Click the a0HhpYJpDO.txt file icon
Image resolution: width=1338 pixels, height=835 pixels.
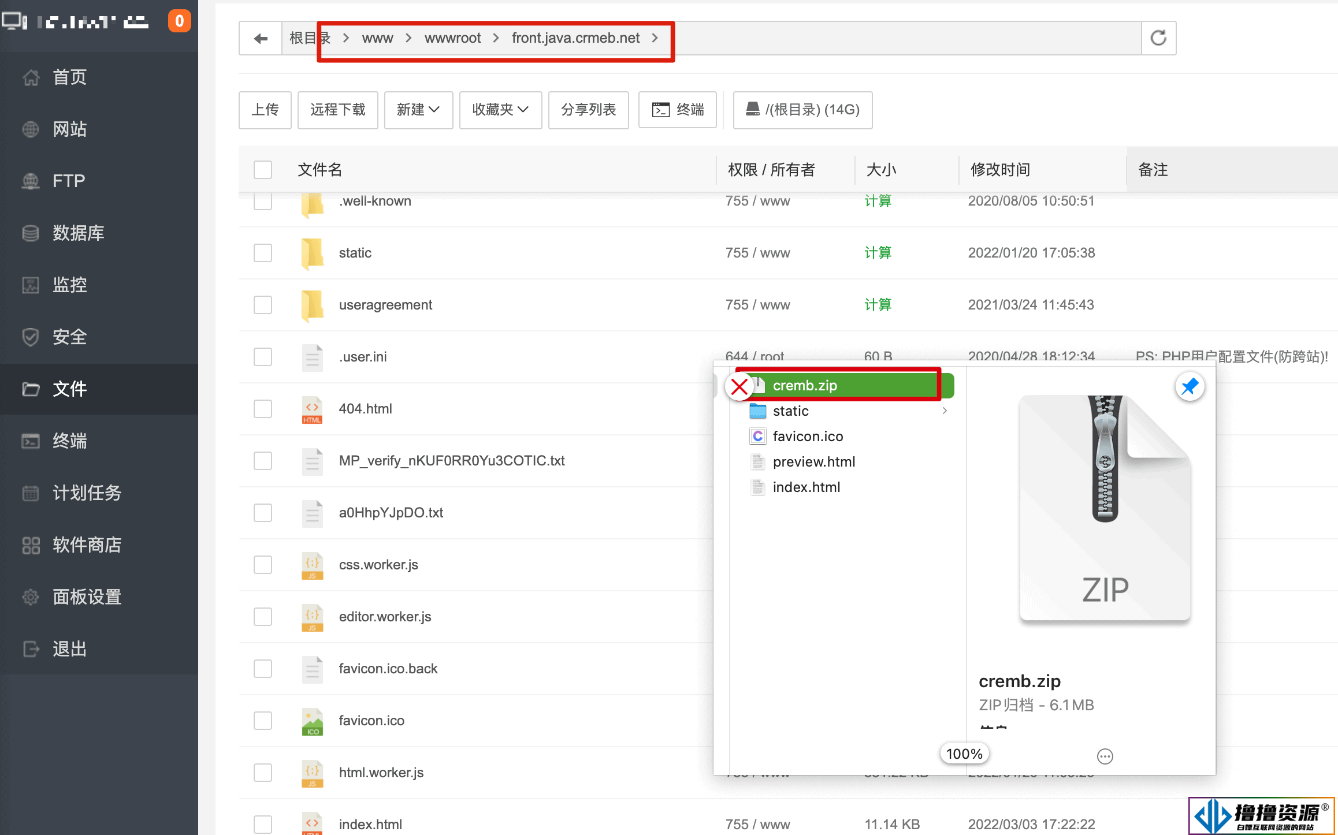pos(313,513)
